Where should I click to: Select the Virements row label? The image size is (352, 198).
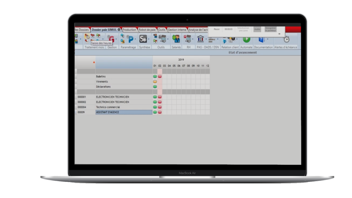coord(102,82)
